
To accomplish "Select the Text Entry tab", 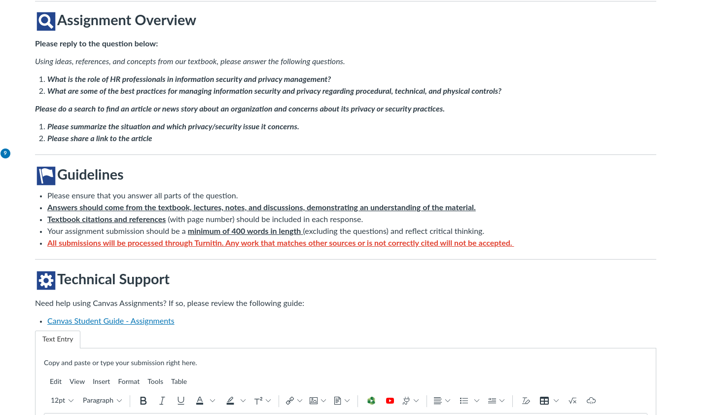I will tap(58, 340).
